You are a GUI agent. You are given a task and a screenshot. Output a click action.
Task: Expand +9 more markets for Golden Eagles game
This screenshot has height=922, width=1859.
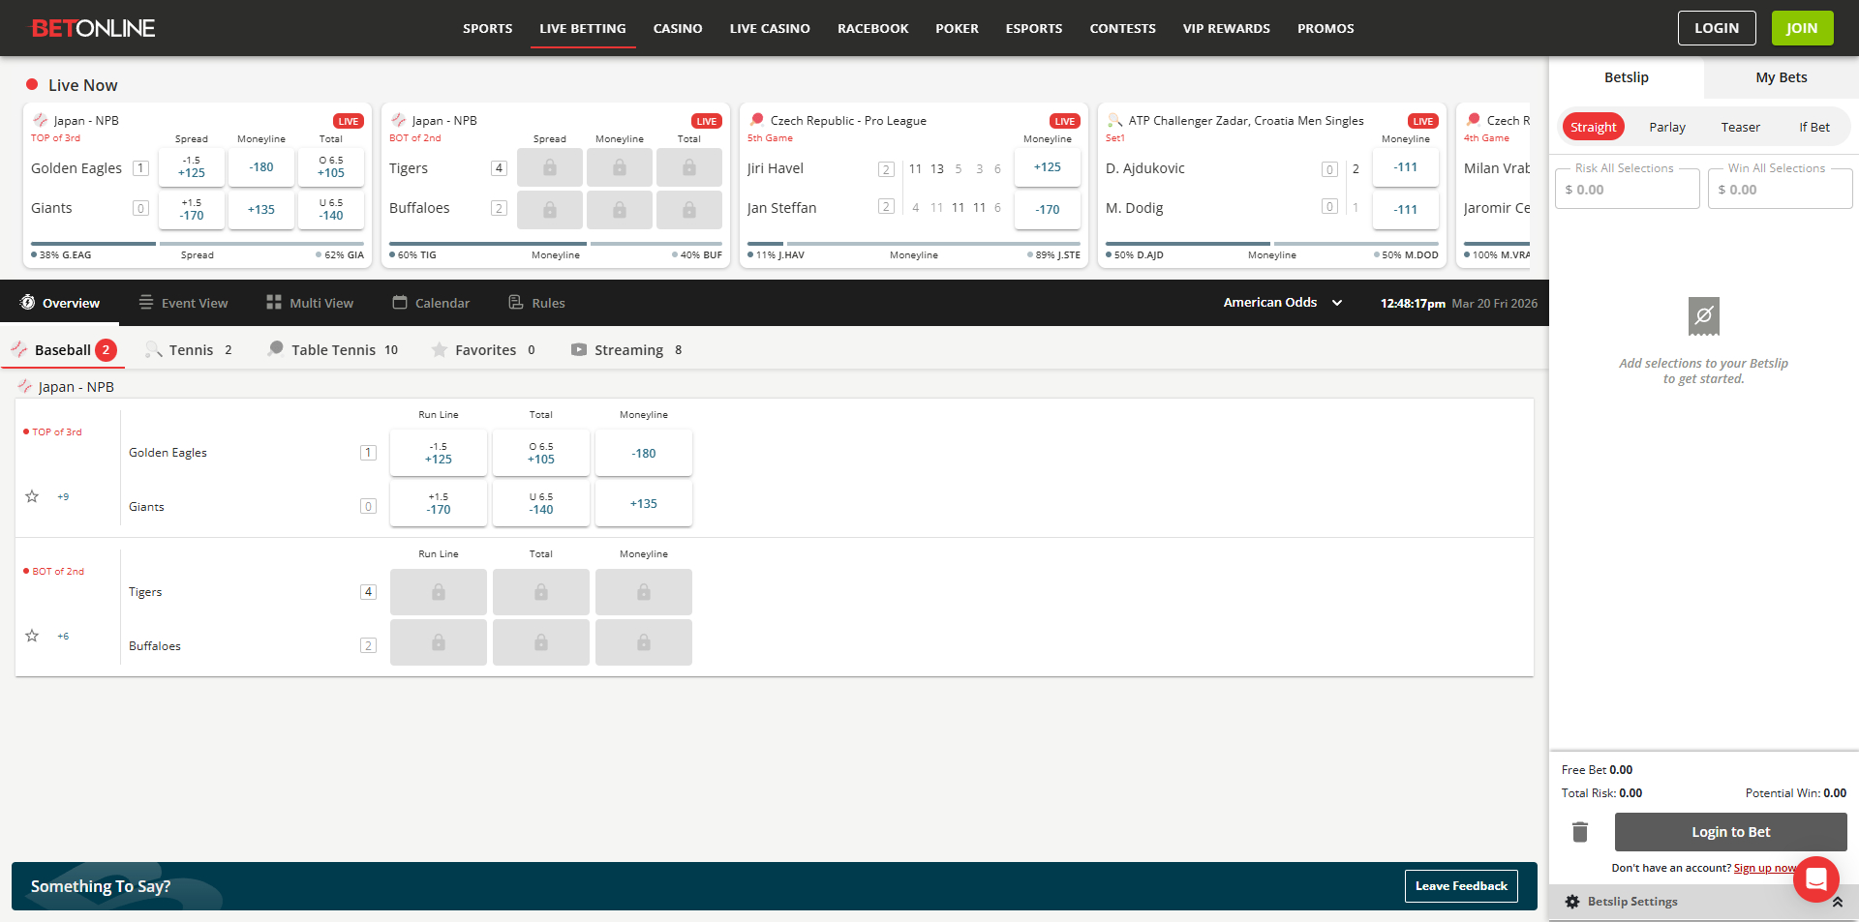63,496
